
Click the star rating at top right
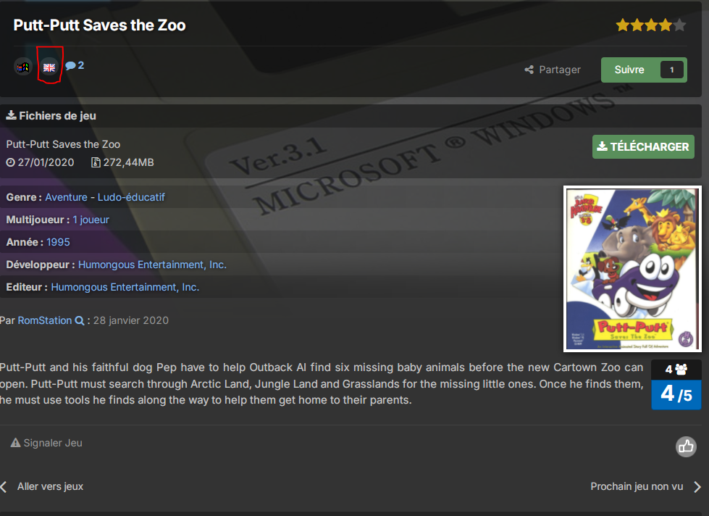click(650, 26)
